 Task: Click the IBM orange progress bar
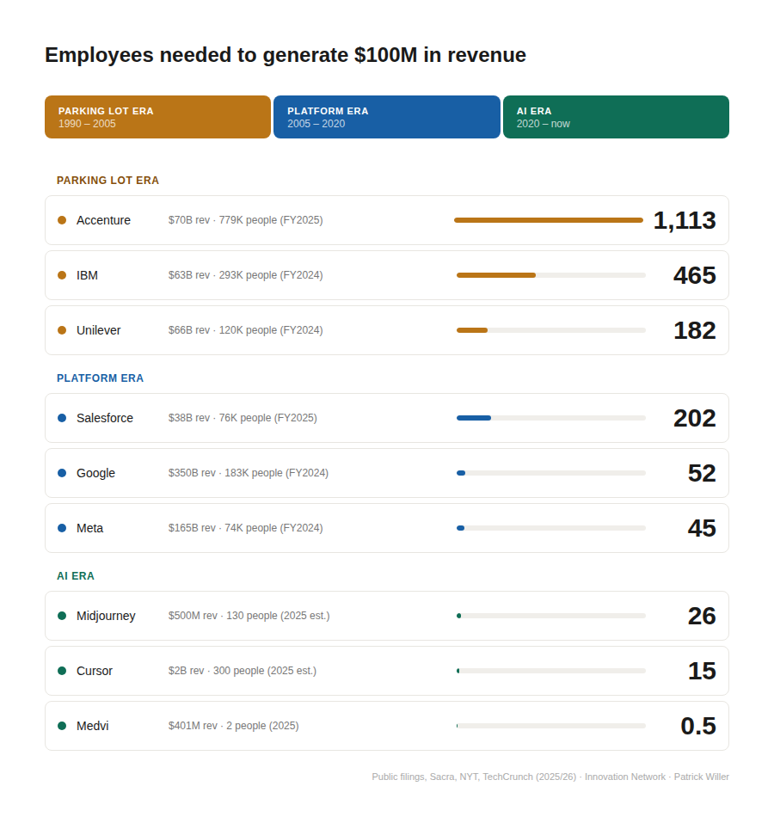551,275
